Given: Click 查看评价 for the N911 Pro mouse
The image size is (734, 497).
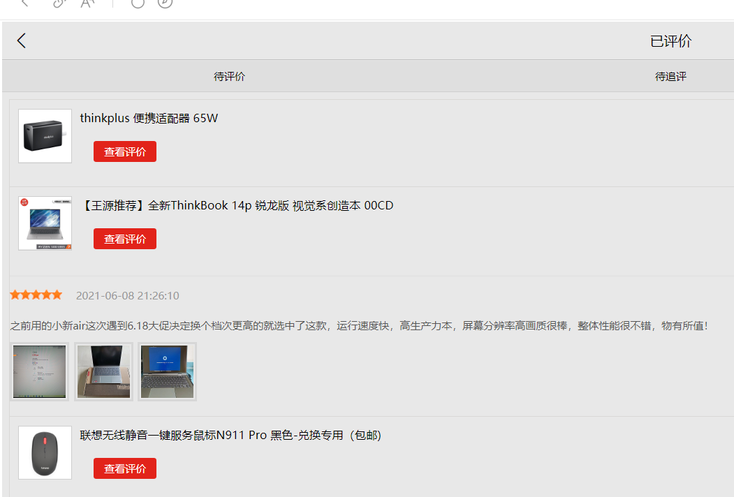Looking at the screenshot, I should pos(125,468).
